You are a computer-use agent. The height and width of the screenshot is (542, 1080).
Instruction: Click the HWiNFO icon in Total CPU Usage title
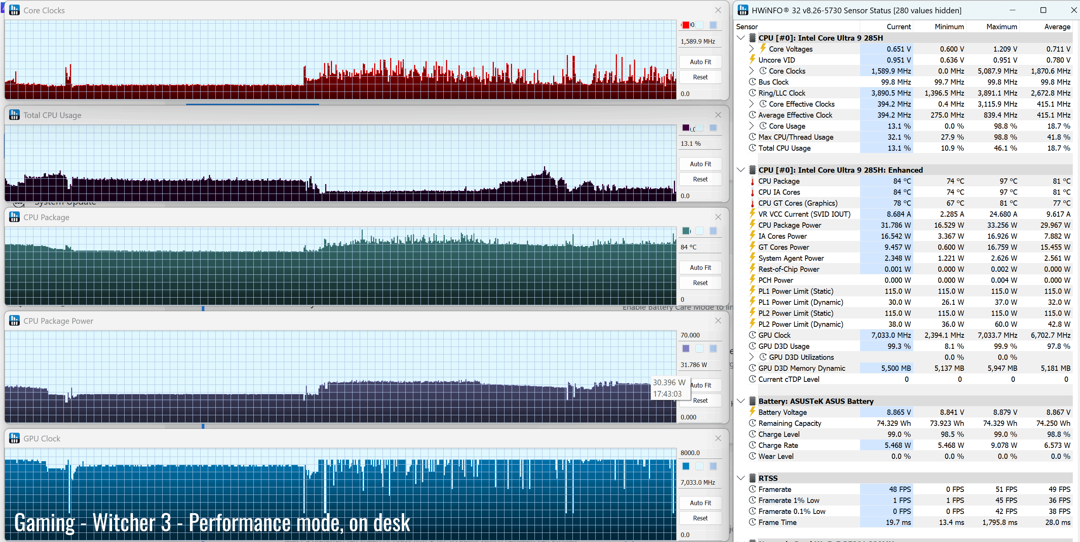click(x=14, y=115)
